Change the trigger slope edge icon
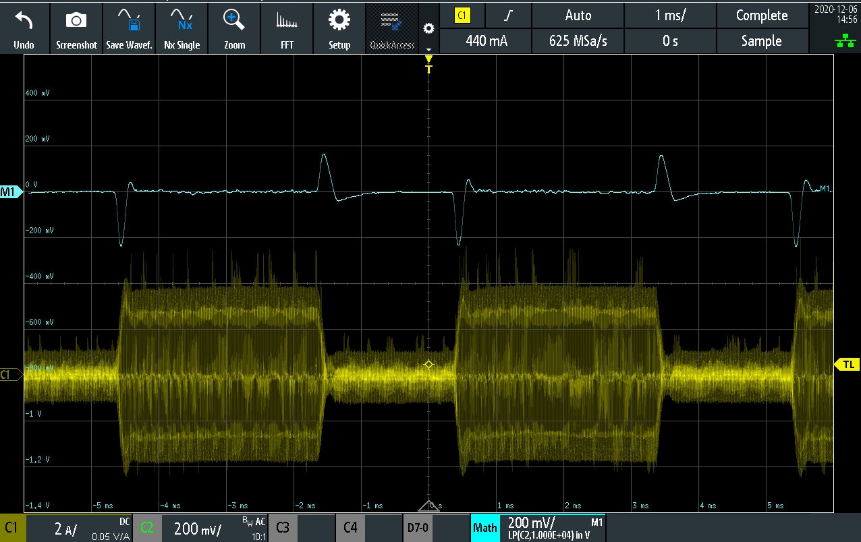The width and height of the screenshot is (861, 542). pyautogui.click(x=508, y=16)
